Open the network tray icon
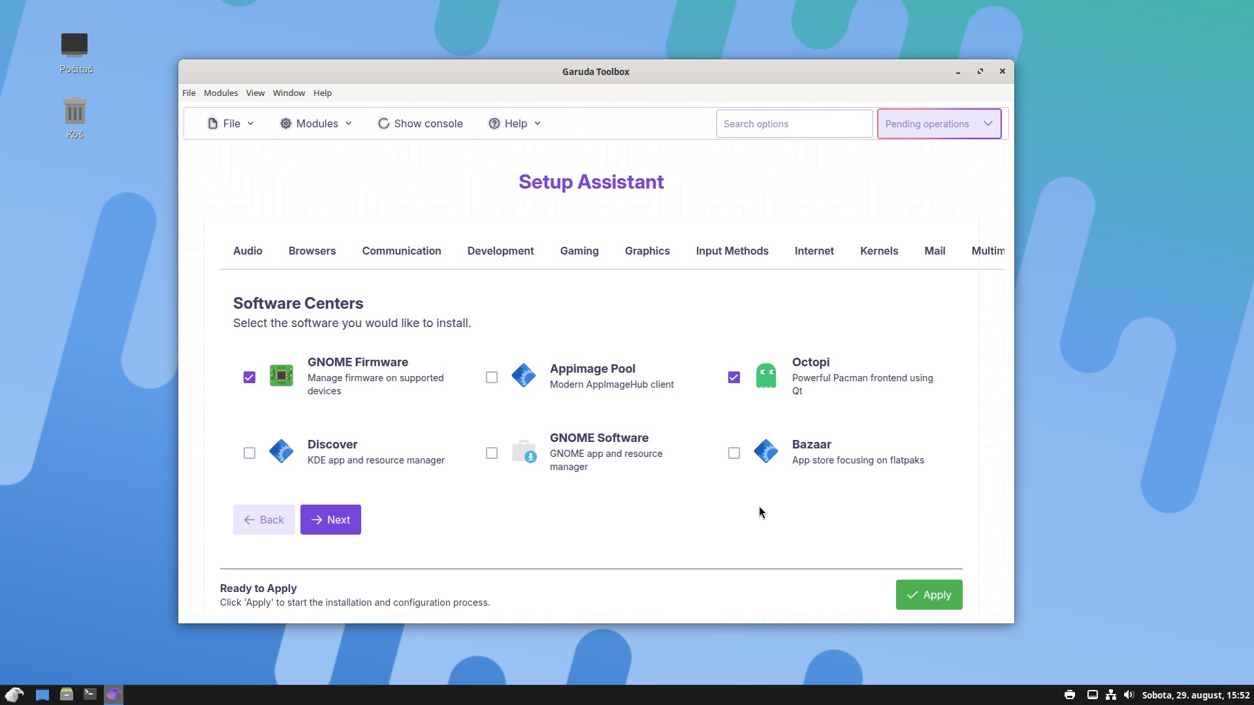This screenshot has height=705, width=1254. pyautogui.click(x=1110, y=695)
